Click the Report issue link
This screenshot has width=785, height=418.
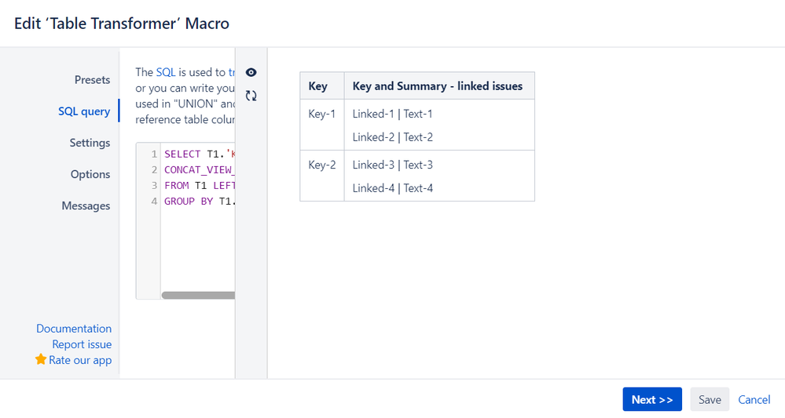pyautogui.click(x=82, y=344)
